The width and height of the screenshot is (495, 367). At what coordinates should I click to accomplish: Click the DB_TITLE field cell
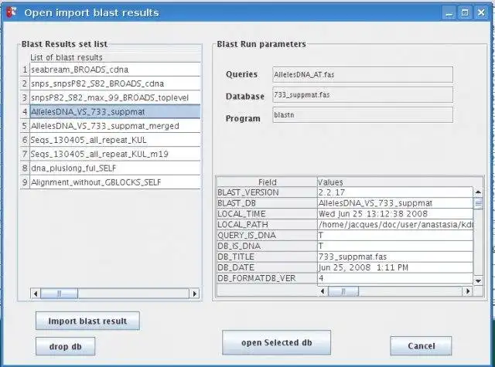(x=267, y=257)
